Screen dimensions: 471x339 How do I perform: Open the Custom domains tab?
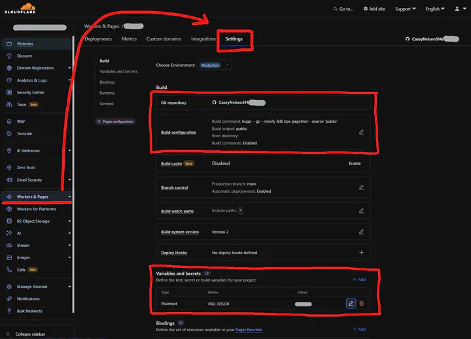pos(163,39)
